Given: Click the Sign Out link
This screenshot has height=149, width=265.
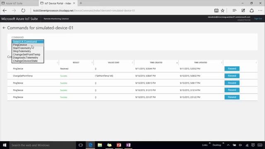Looking at the screenshot, I should [x=258, y=19].
